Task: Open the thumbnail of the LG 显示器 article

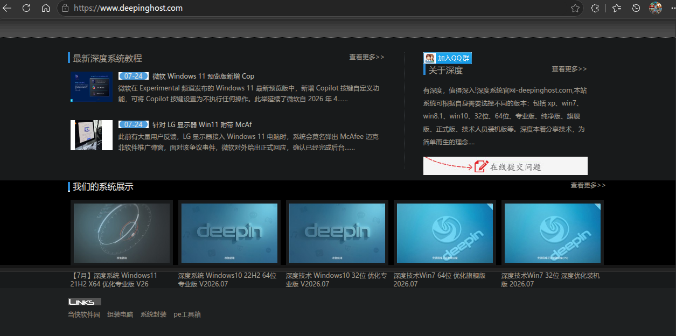Action: pos(92,135)
